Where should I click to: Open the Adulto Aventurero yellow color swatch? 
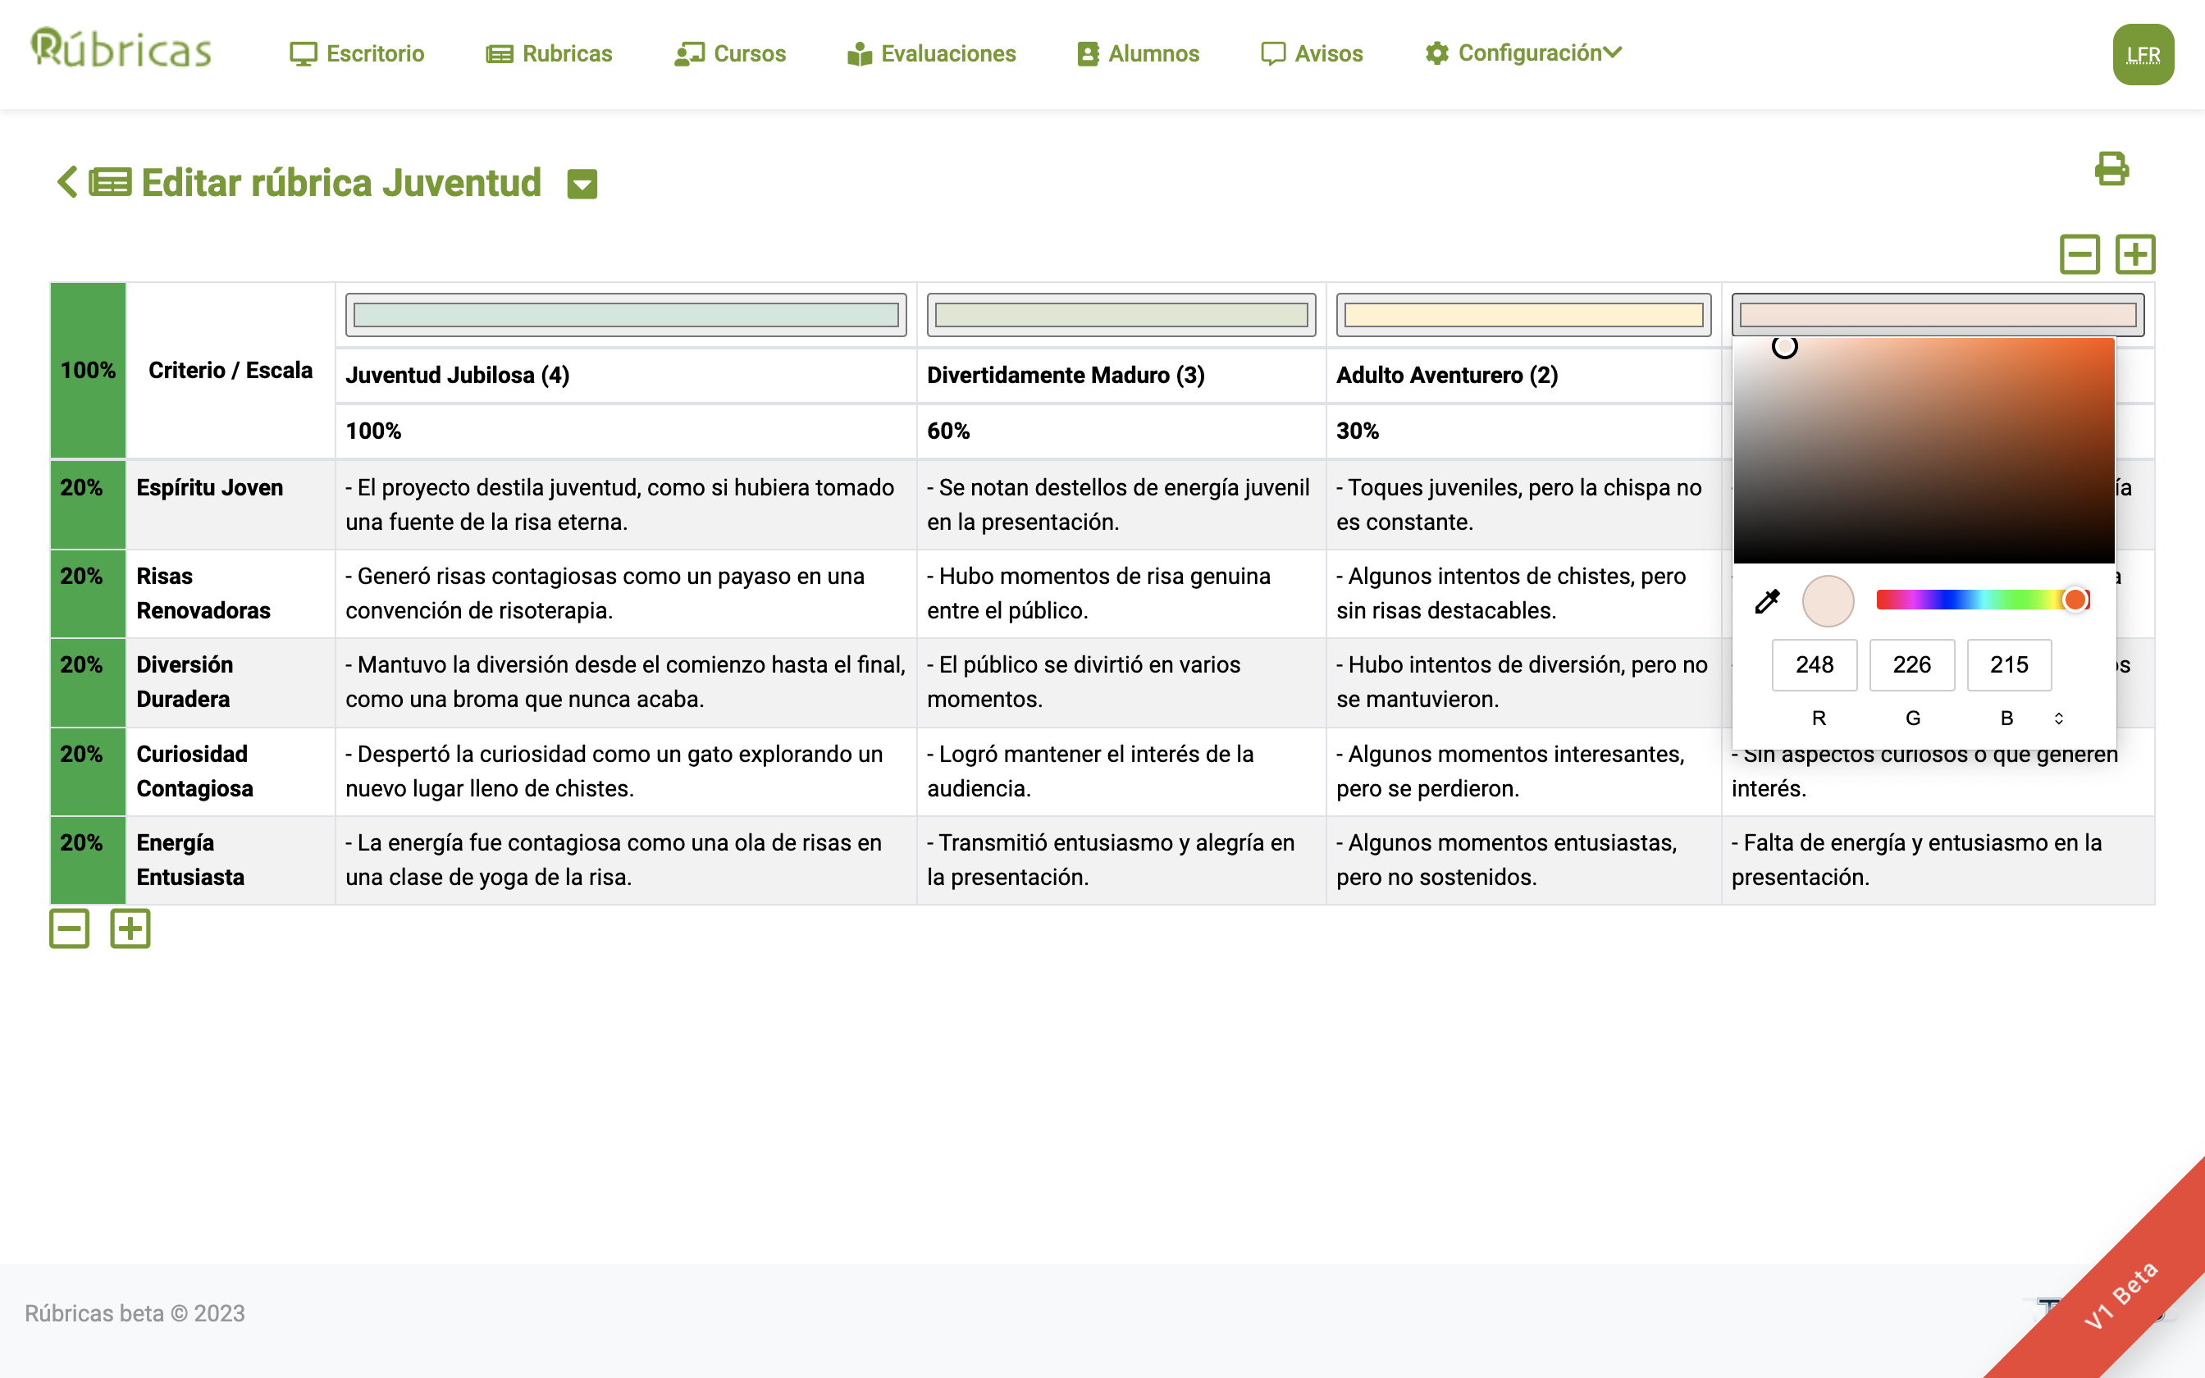pyautogui.click(x=1523, y=315)
